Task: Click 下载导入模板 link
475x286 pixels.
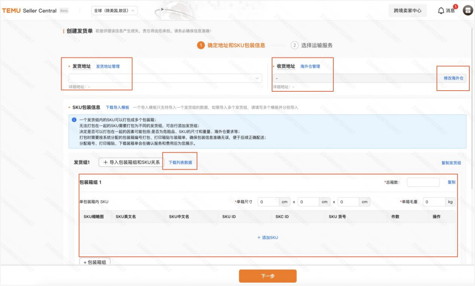Action: pyautogui.click(x=117, y=107)
